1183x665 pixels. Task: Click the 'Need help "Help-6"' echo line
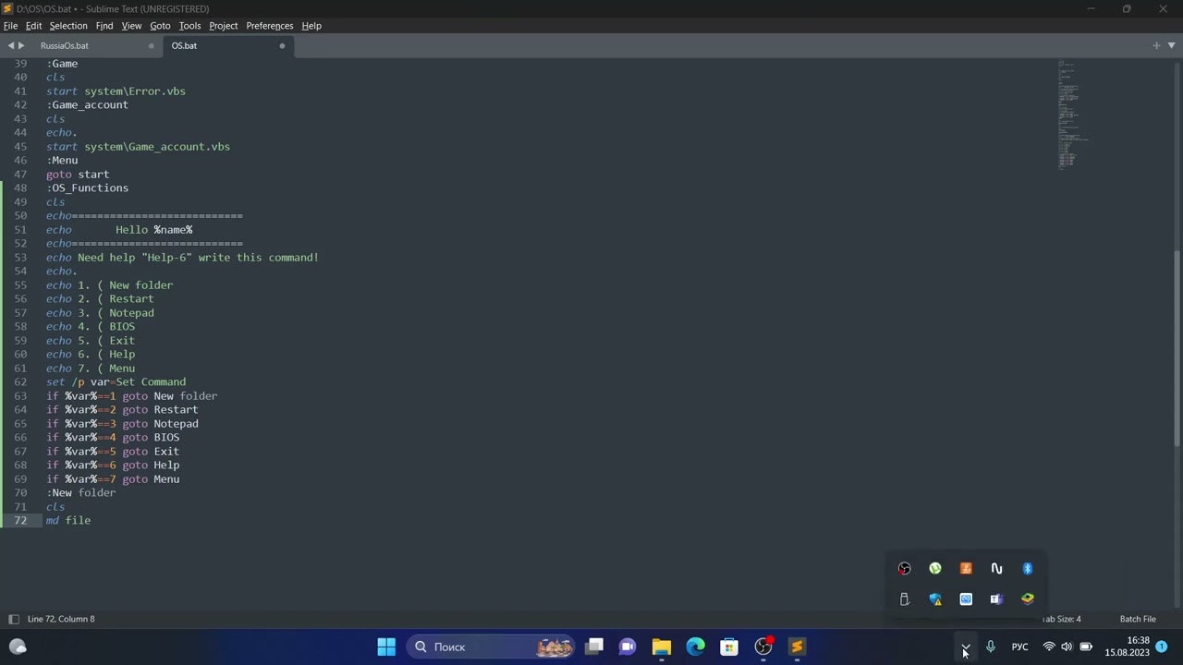coord(182,257)
